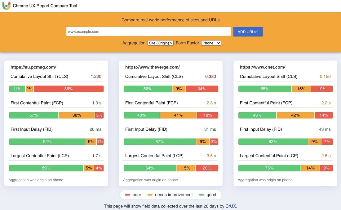
Task: Click The Verge's 56% good CLS segment
Action: 148,89
